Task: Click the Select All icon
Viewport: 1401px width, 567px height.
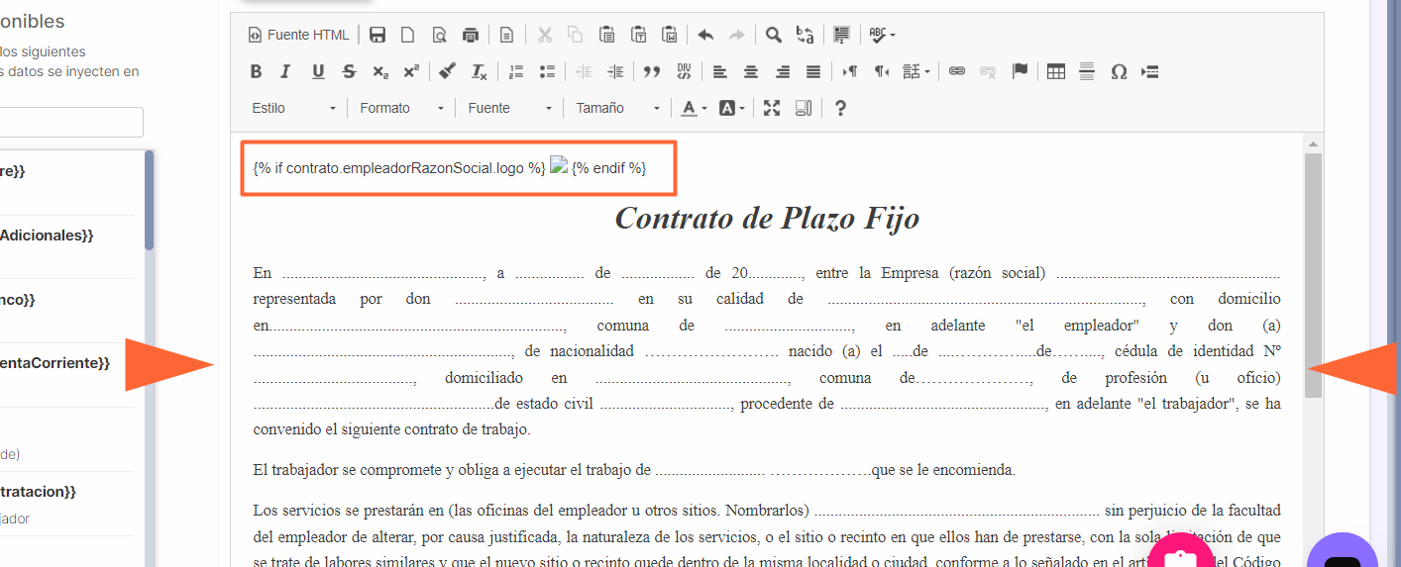Action: coord(841,35)
